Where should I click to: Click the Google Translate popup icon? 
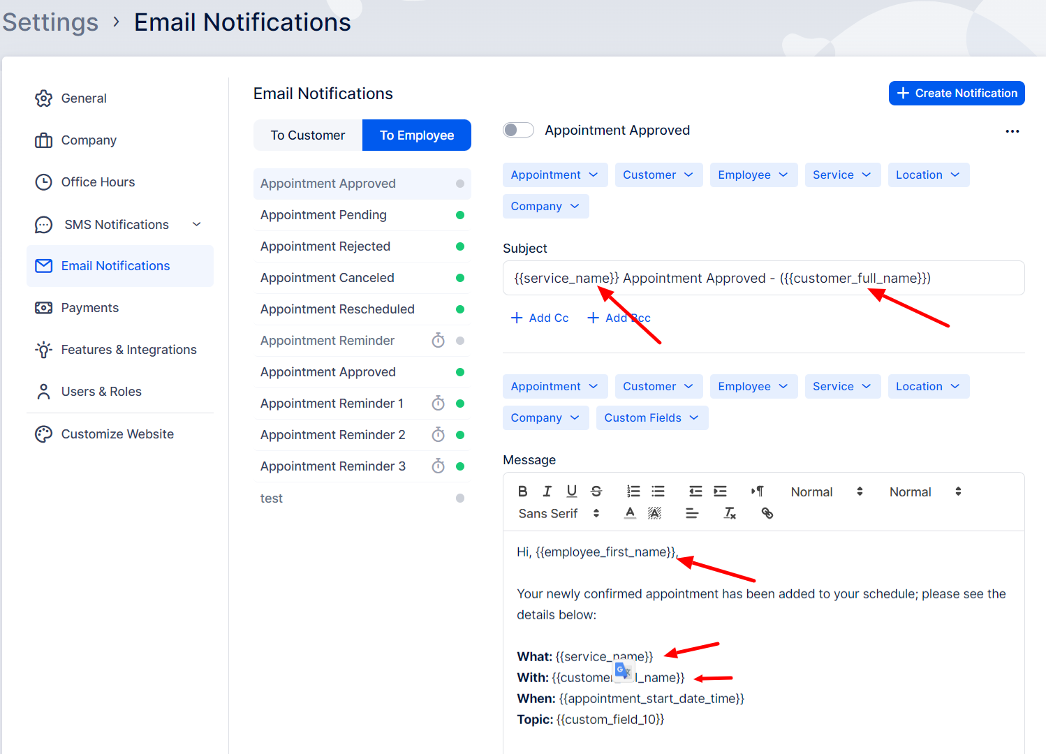[624, 671]
